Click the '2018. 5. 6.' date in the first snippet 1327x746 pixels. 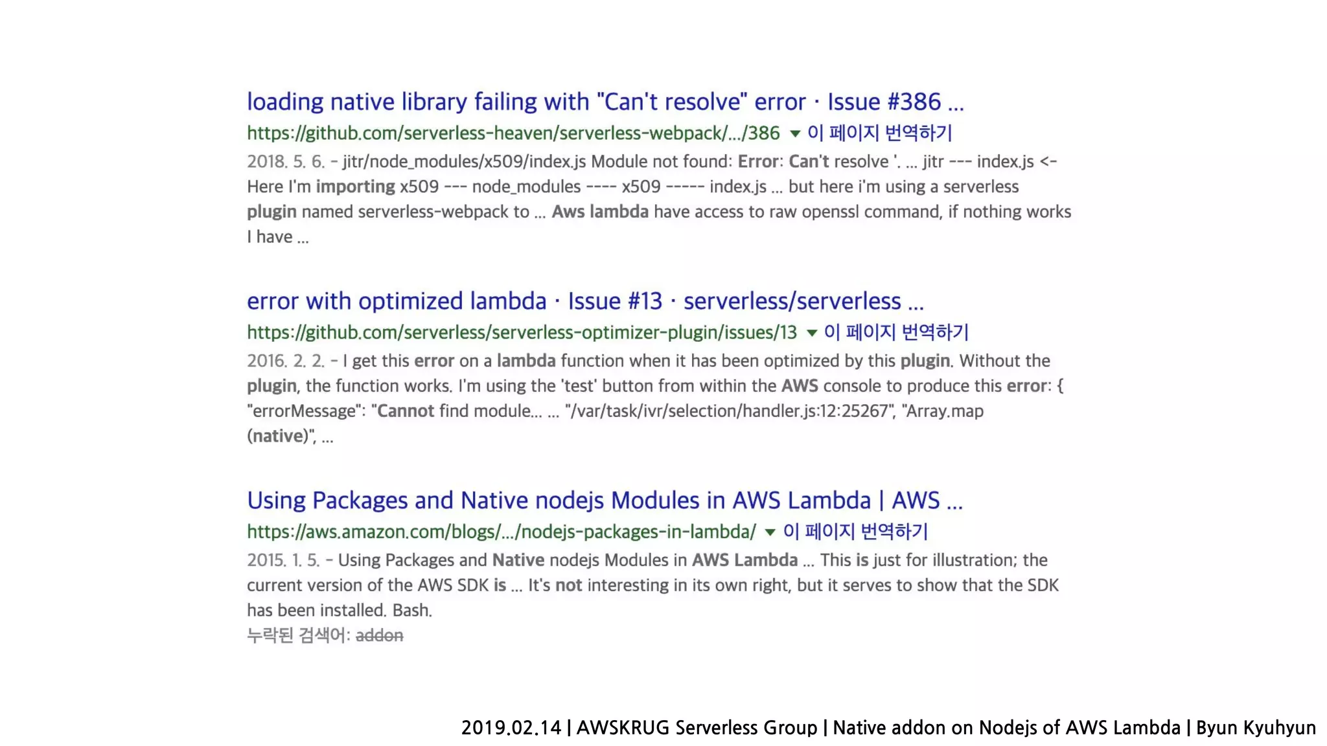pyautogui.click(x=286, y=161)
